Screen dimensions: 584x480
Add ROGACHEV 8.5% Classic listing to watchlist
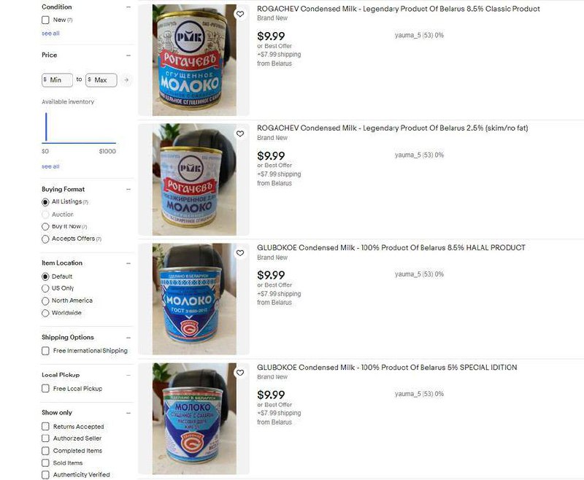240,14
